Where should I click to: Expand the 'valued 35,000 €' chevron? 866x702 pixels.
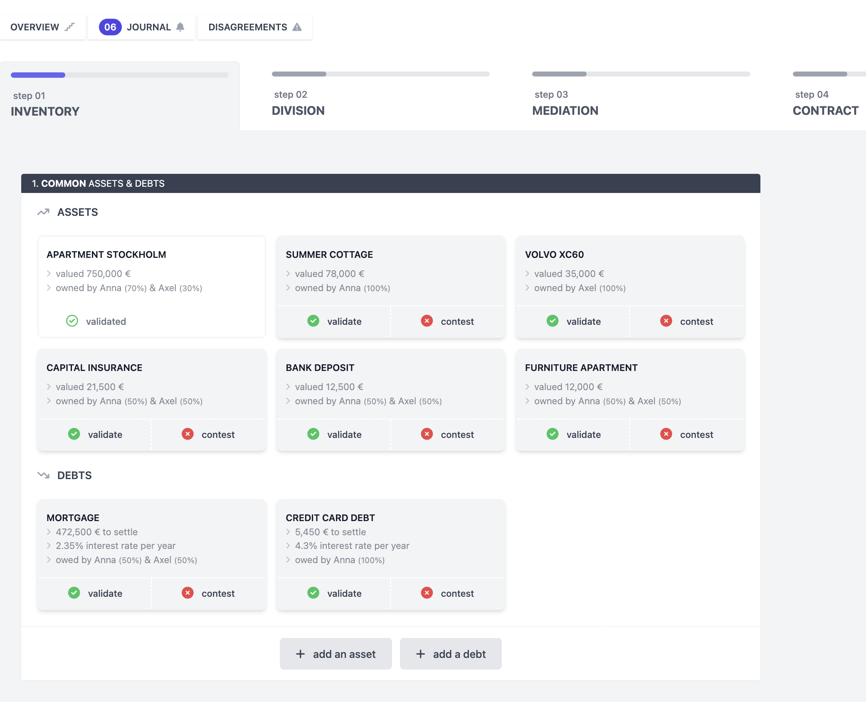(527, 274)
